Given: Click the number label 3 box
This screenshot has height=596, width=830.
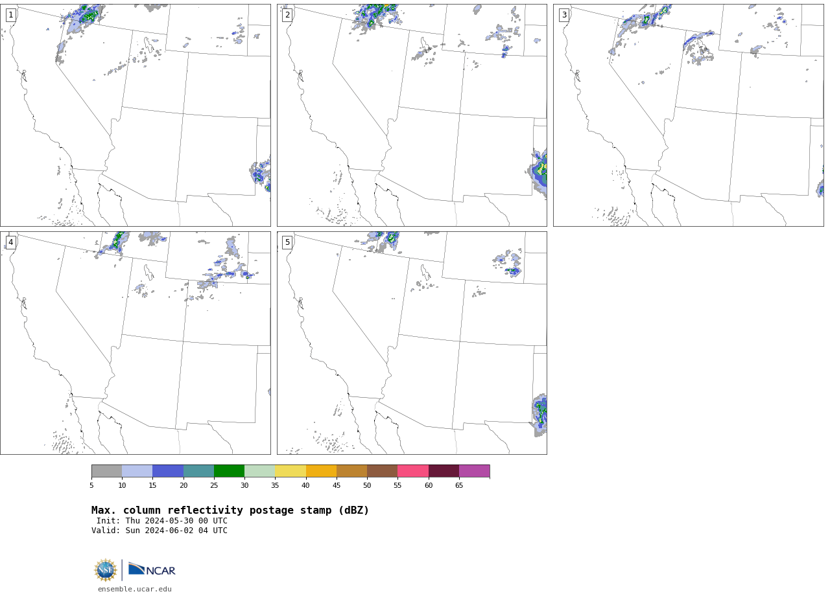Looking at the screenshot, I should tap(564, 15).
